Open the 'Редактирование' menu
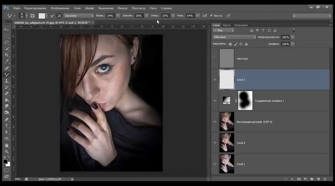The image size is (335, 186). pos(35,8)
